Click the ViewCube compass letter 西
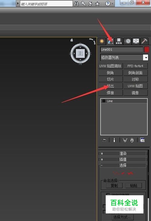 tap(70, 54)
